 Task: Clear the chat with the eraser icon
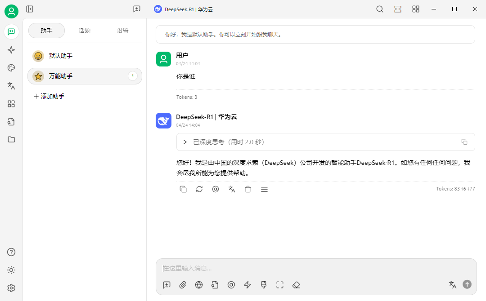296,285
